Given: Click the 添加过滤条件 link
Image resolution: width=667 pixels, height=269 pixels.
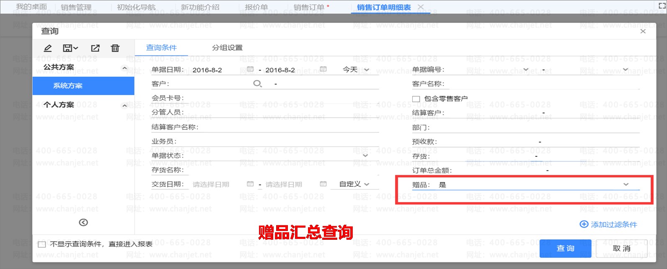Looking at the screenshot, I should point(614,225).
